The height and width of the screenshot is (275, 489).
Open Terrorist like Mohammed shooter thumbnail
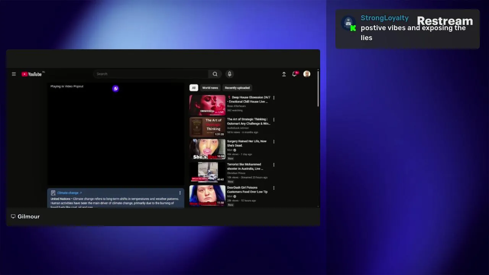click(x=207, y=172)
